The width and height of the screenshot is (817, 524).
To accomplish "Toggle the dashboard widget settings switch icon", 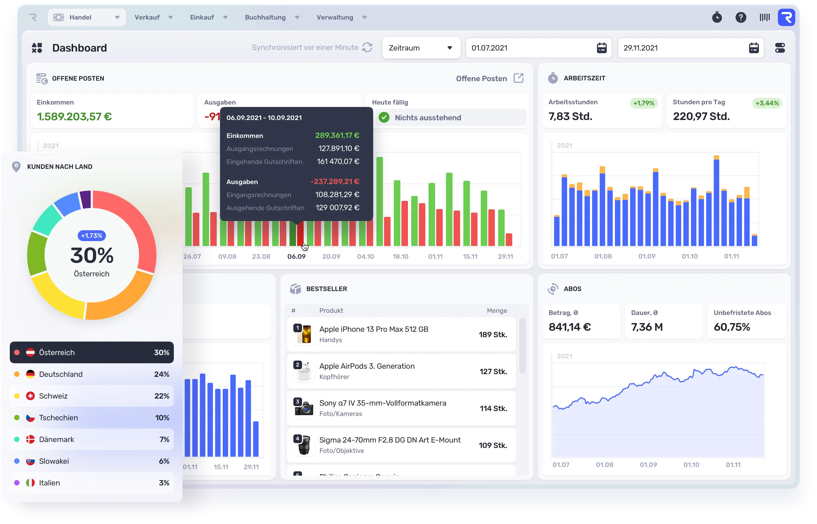I will pyautogui.click(x=780, y=48).
